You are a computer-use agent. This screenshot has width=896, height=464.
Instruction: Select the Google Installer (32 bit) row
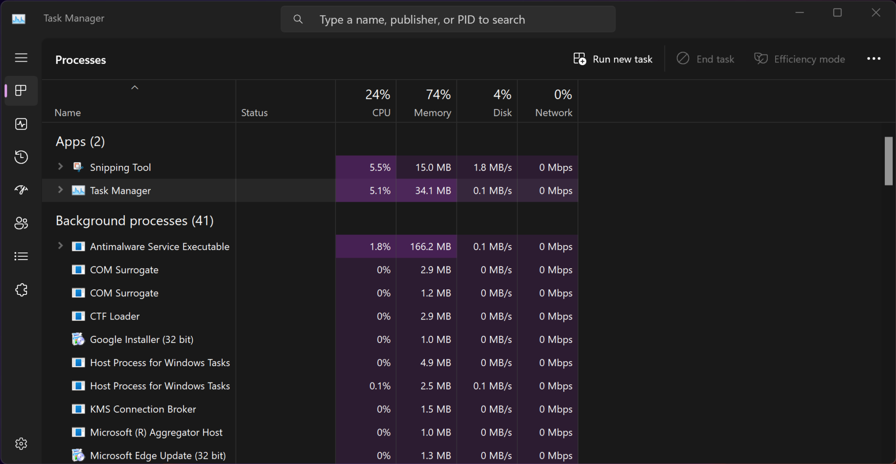(141, 340)
